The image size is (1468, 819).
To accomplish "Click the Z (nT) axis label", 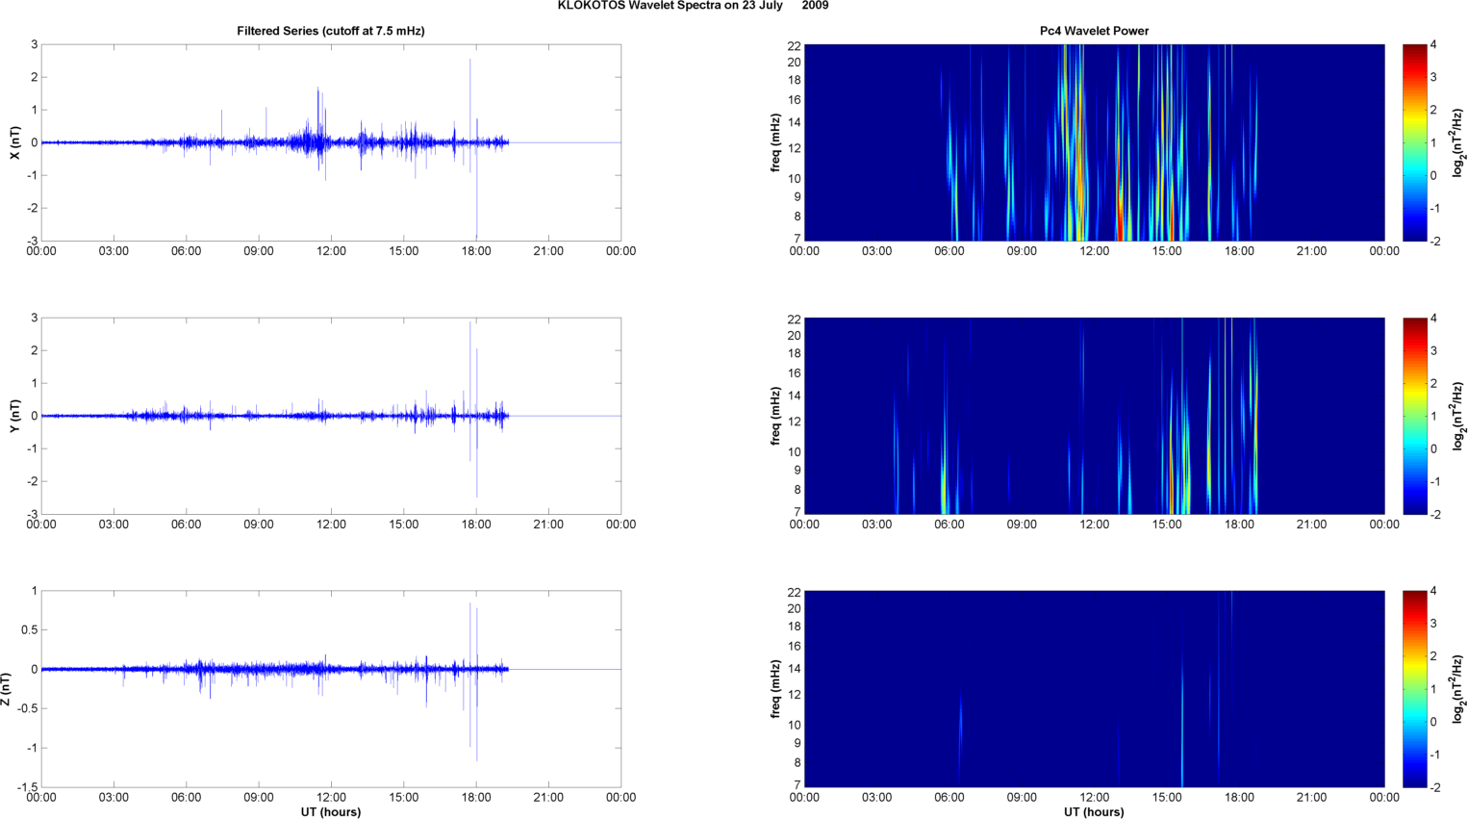I will (7, 689).
